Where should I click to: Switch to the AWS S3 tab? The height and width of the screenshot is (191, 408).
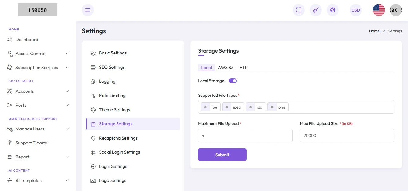(x=226, y=68)
